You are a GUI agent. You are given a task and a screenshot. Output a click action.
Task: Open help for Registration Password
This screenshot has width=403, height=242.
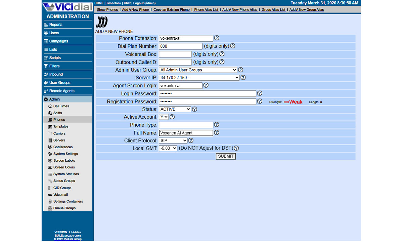(260, 101)
